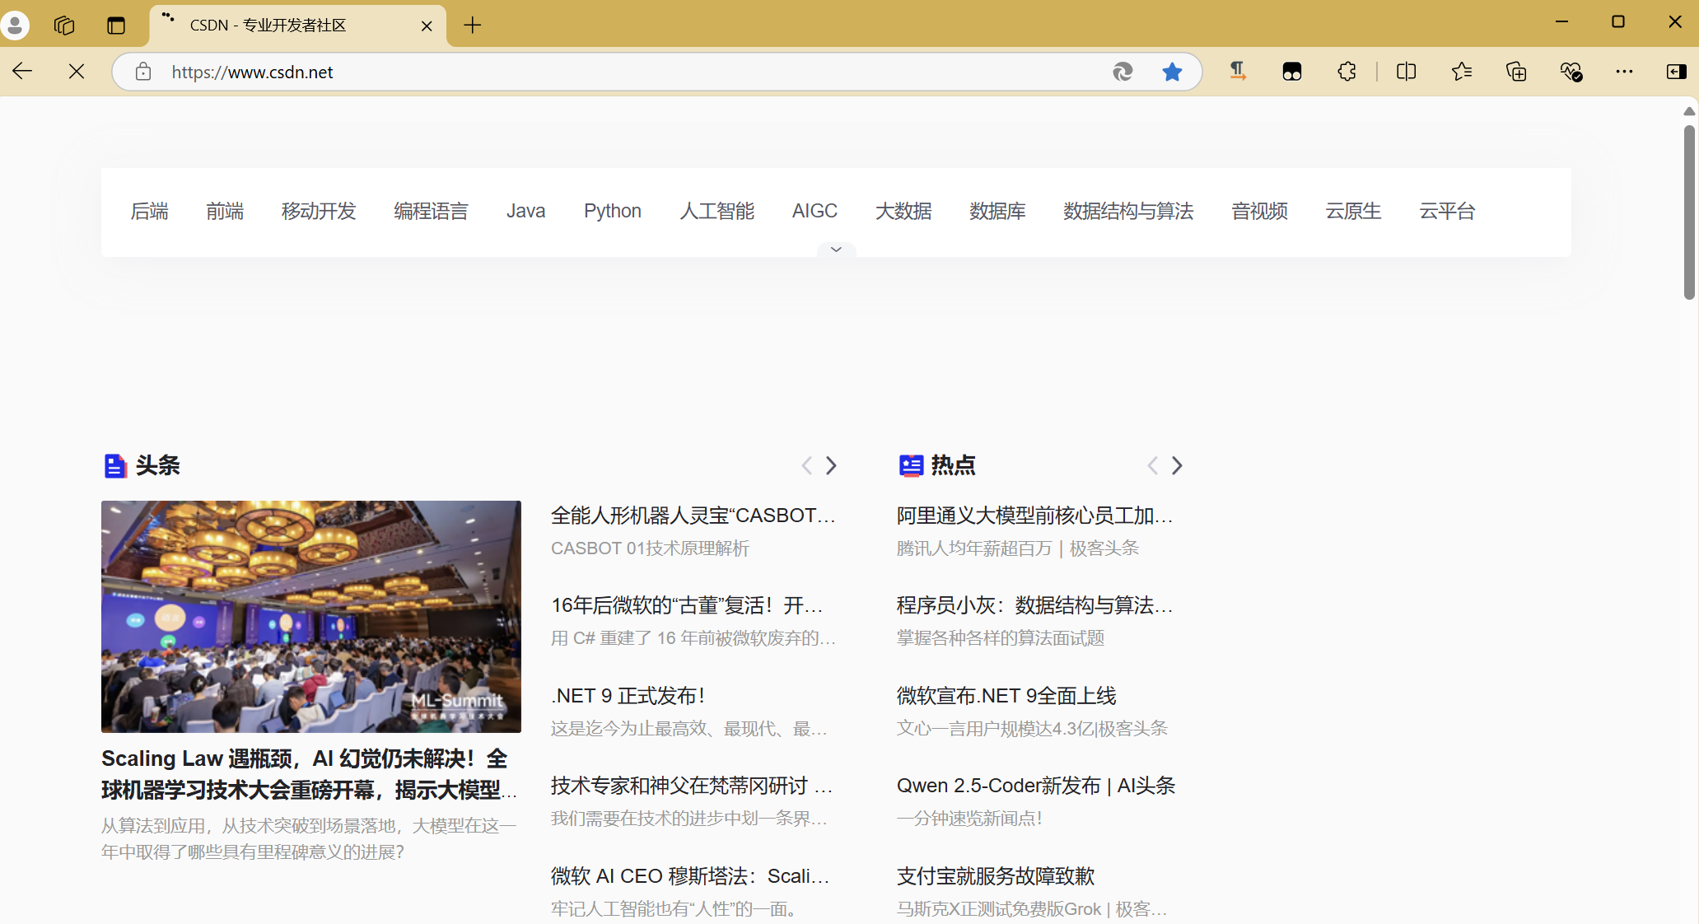The height and width of the screenshot is (924, 1699).
Task: Stop loading page with X button
Action: (x=77, y=72)
